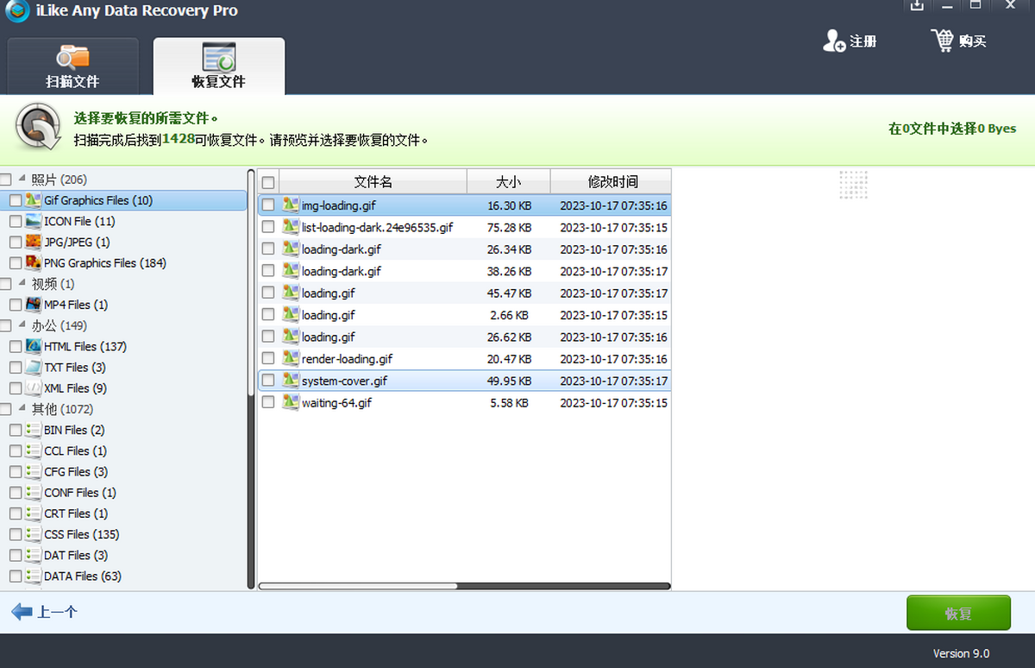Click the PNG Graphics Files icon
The height and width of the screenshot is (668, 1035).
point(34,262)
